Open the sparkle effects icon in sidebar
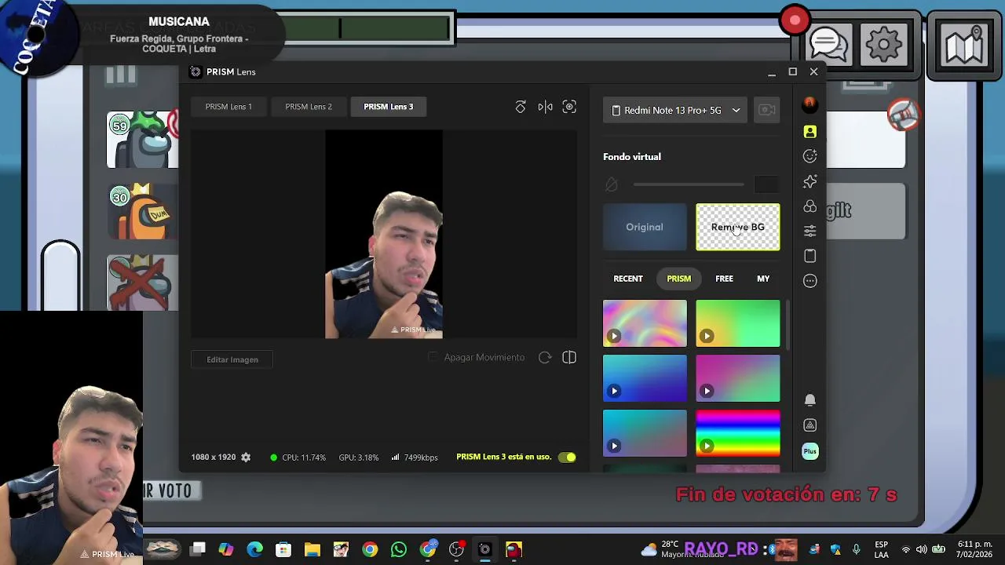This screenshot has height=565, width=1005. [809, 181]
